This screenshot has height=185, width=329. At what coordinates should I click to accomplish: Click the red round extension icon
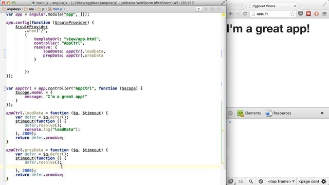pos(317,14)
